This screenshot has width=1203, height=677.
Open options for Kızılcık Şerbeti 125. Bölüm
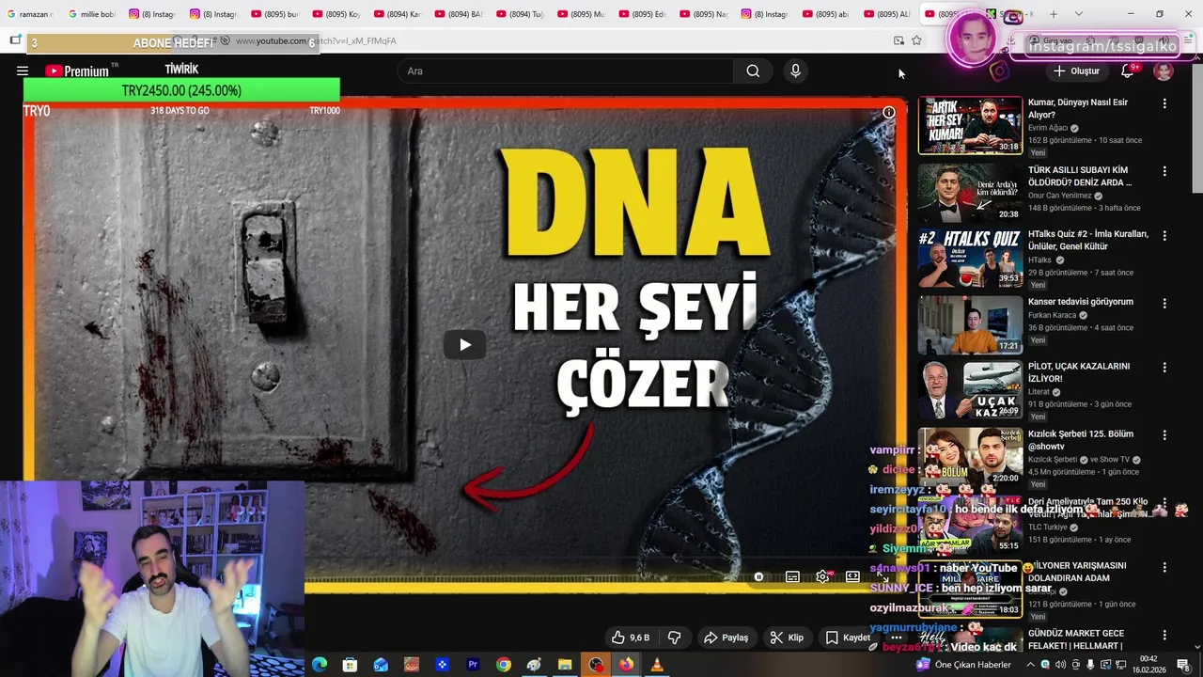[x=1164, y=435]
